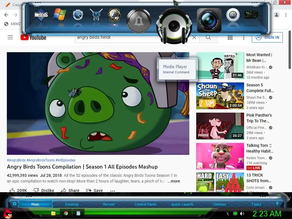Click Colin Amazi... channel name

256,188
